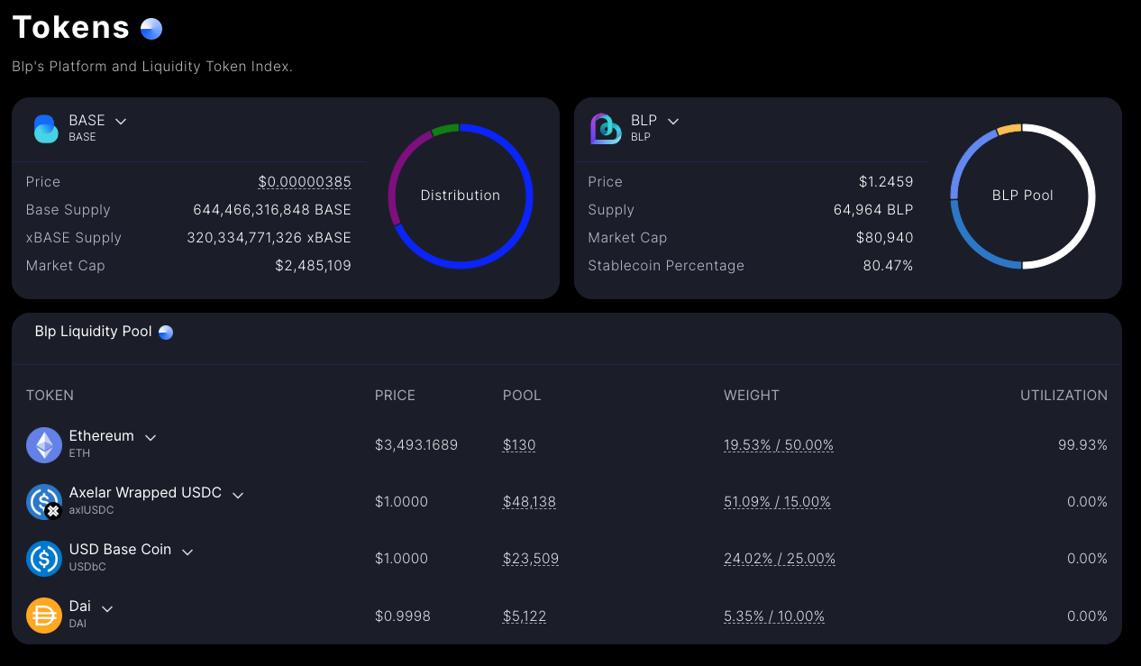The image size is (1141, 666).
Task: Click the Ethereum token name
Action: (102, 436)
